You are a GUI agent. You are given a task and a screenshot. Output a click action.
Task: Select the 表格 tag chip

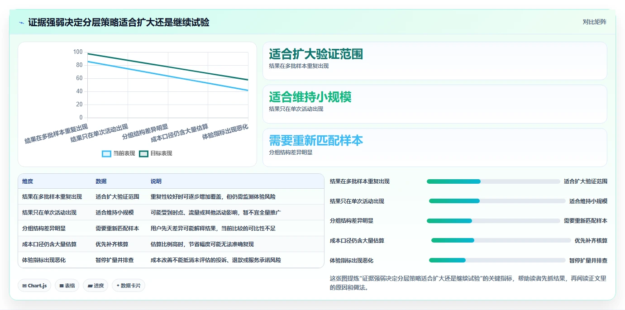(x=67, y=286)
